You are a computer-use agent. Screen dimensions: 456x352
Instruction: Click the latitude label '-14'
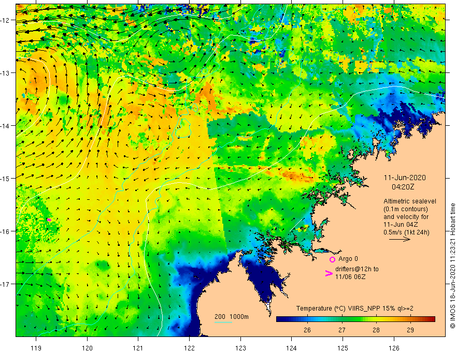5,126
